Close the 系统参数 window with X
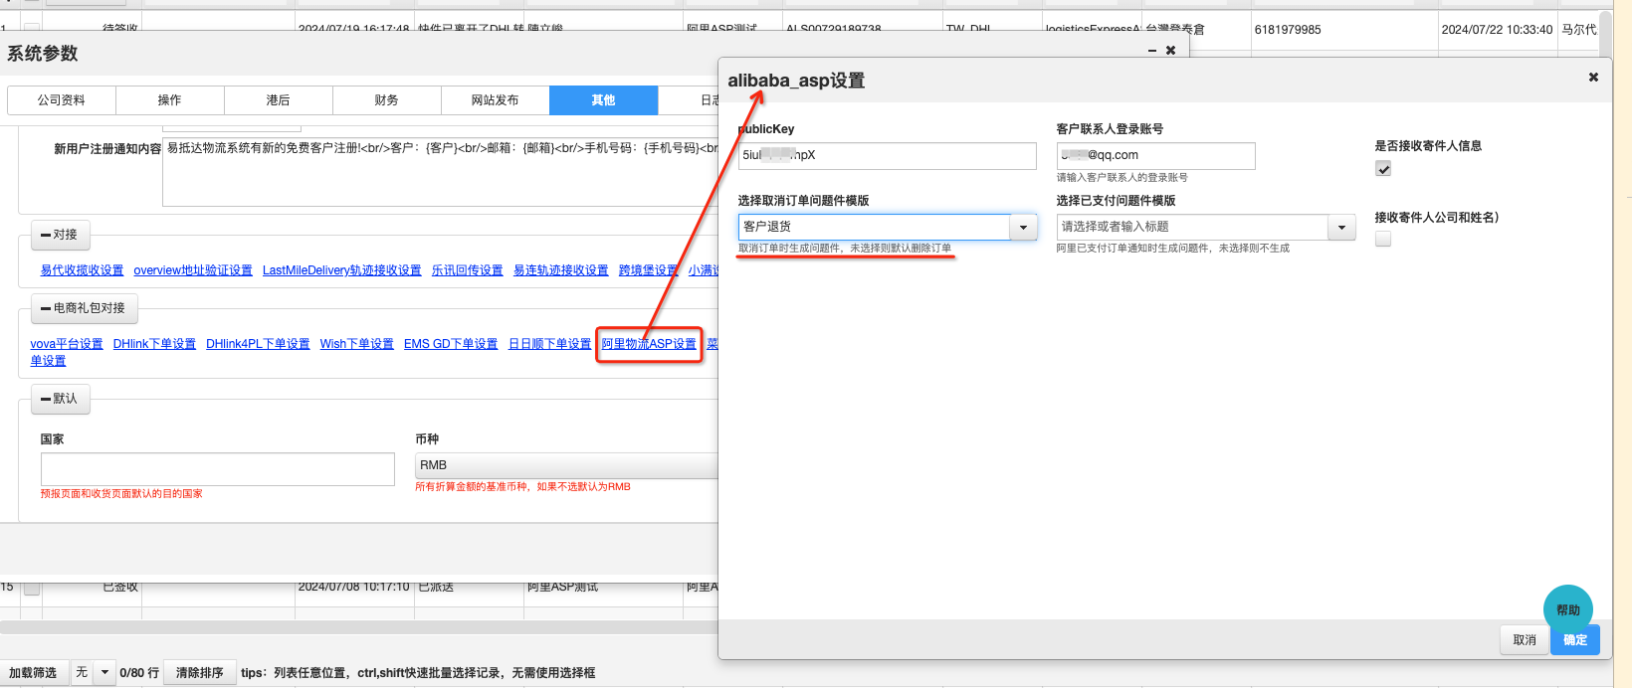 coord(1170,50)
